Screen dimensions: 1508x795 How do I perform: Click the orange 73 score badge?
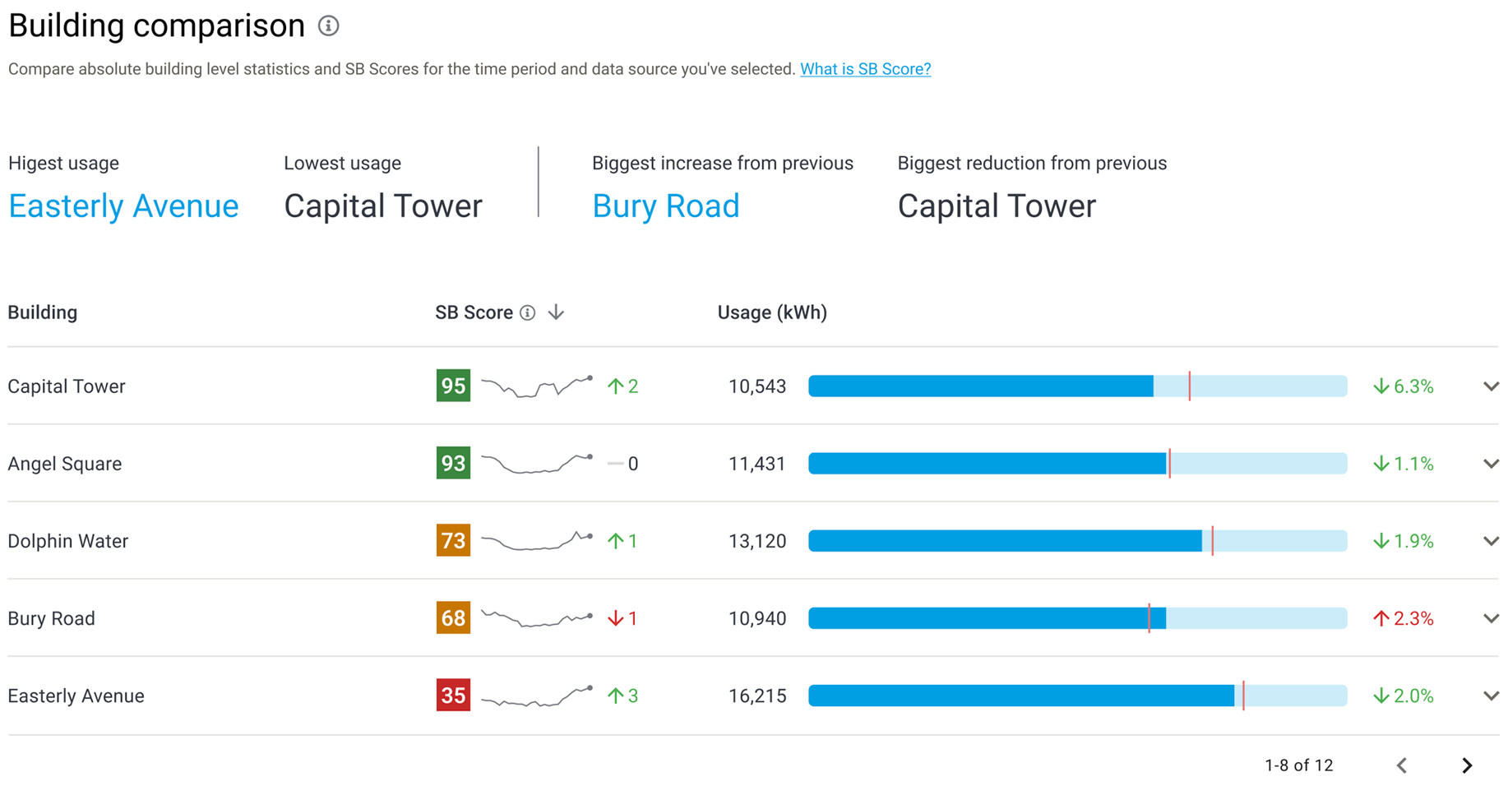coord(453,540)
